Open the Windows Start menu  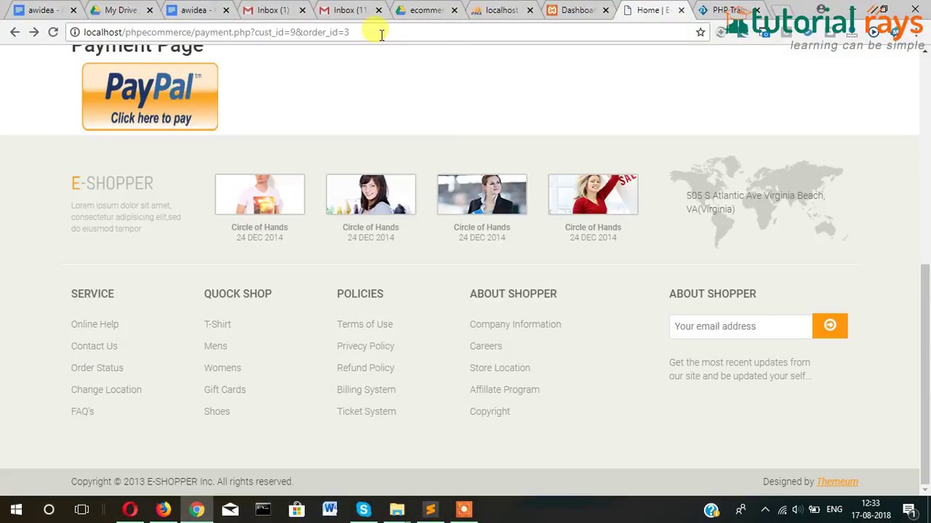click(16, 510)
